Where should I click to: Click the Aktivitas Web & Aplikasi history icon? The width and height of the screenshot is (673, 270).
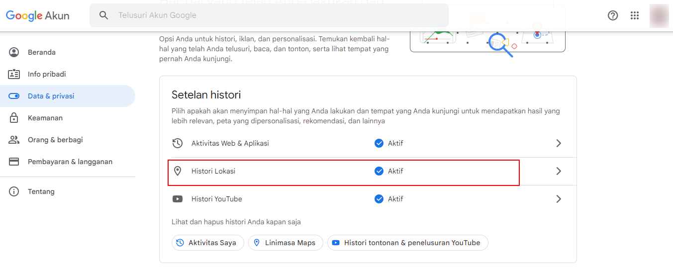(178, 143)
